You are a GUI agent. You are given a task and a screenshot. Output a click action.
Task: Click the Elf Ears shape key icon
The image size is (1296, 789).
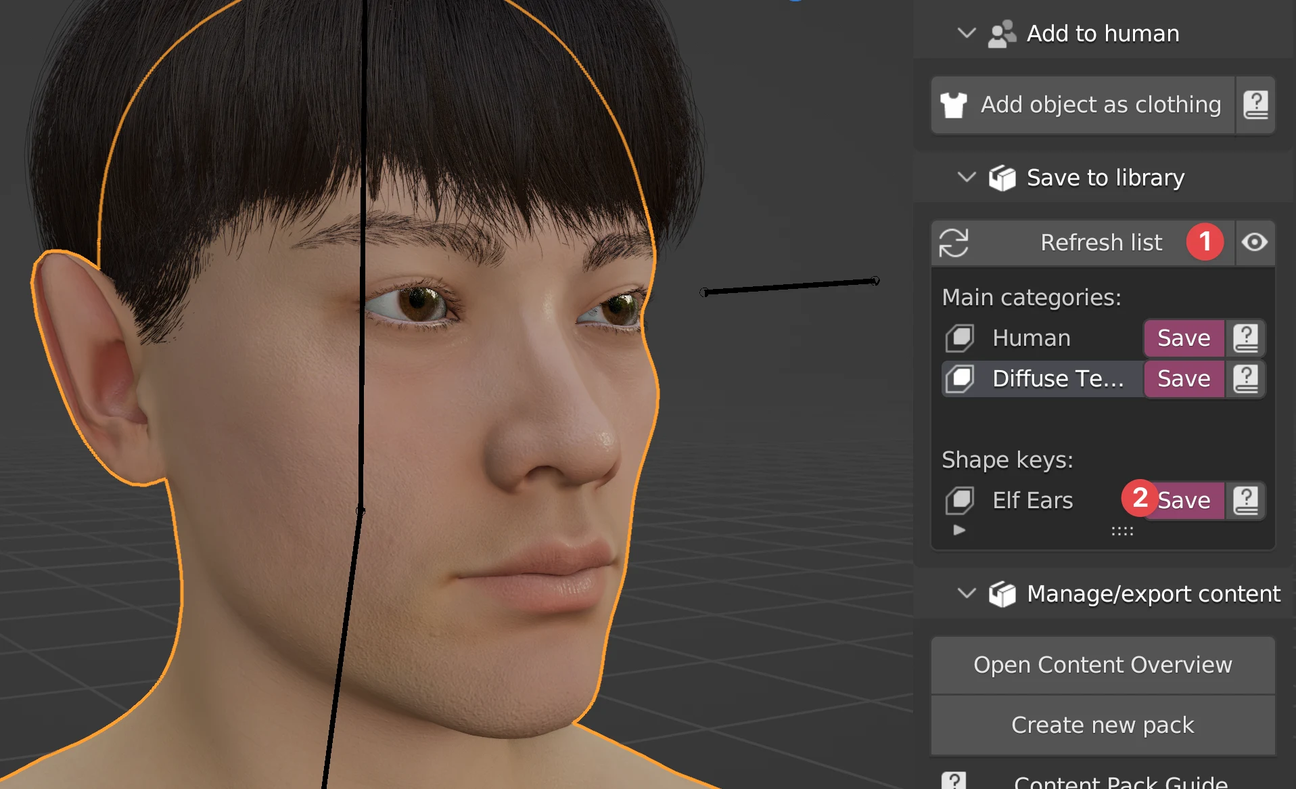[959, 500]
